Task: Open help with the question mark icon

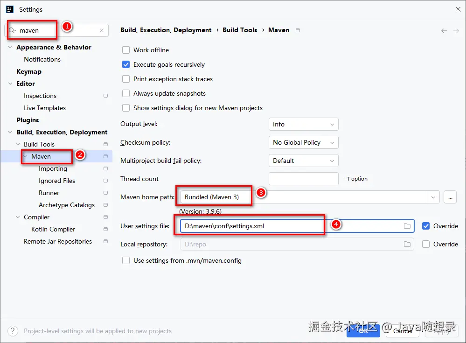Action: (13, 331)
